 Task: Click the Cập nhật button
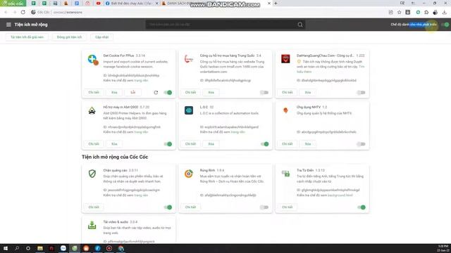(x=101, y=37)
